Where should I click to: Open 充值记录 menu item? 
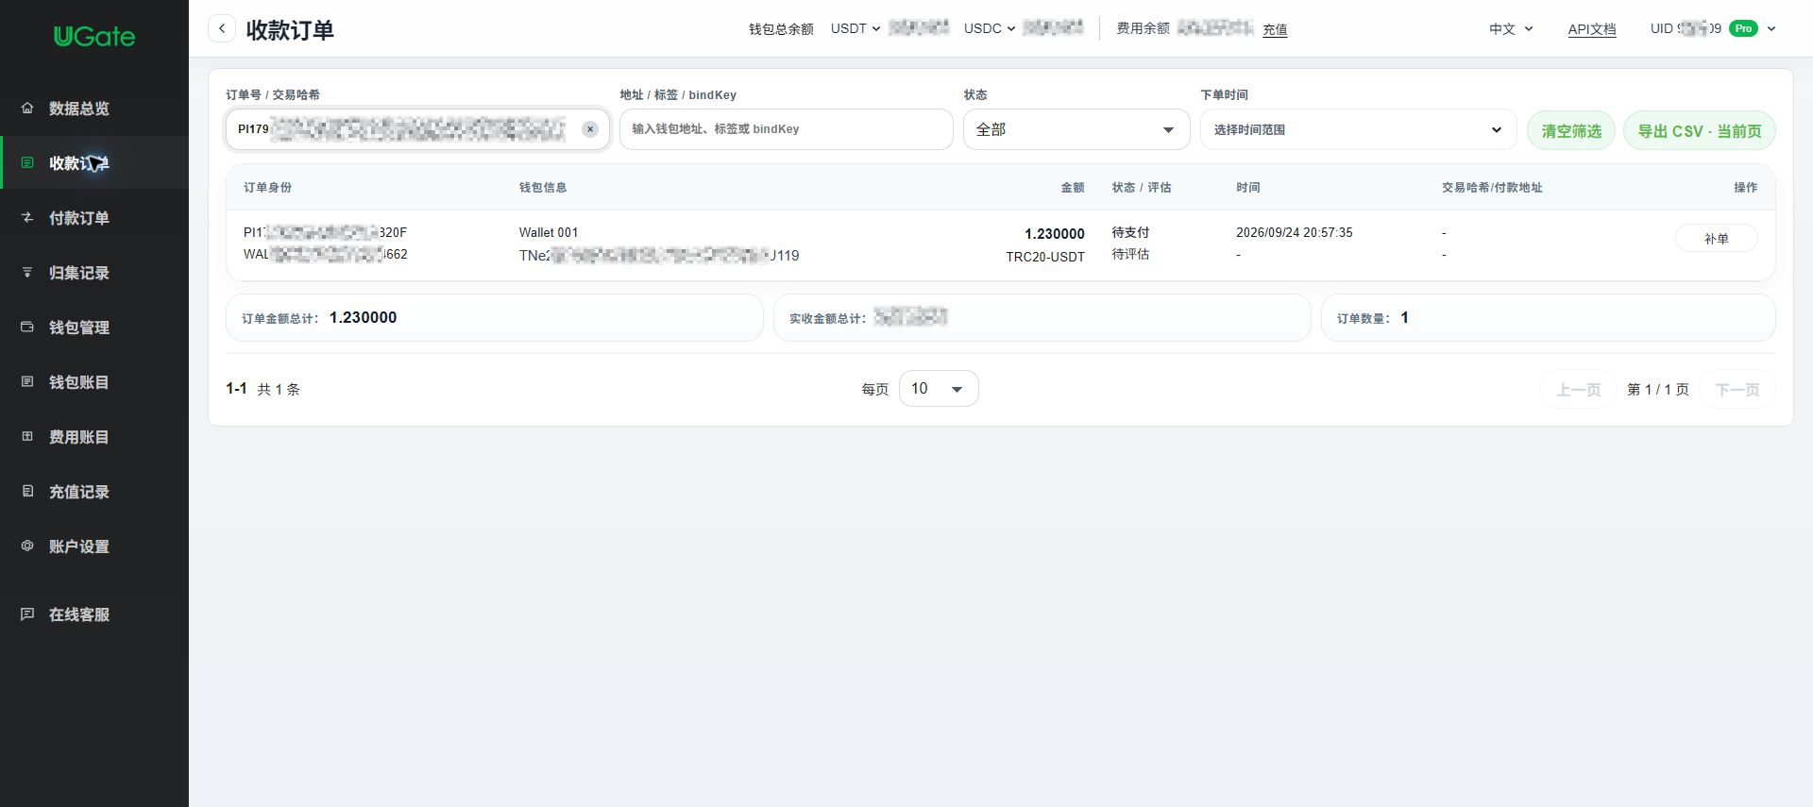tap(94, 491)
